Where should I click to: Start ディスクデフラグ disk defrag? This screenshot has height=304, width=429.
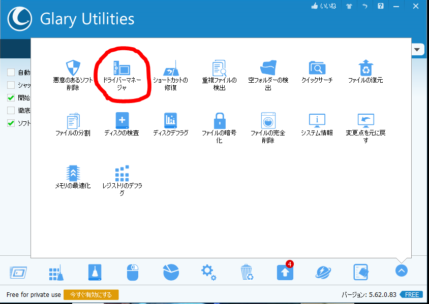170,124
